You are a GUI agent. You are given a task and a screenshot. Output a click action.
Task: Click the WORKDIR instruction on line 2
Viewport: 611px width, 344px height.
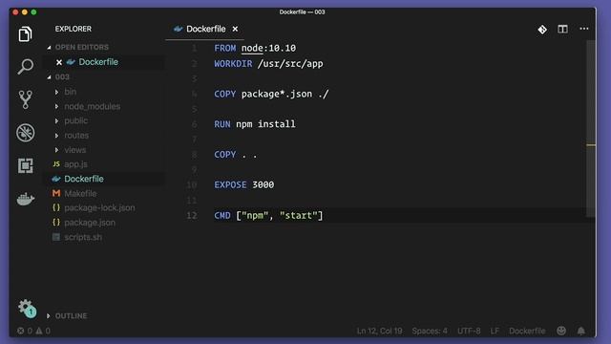[233, 64]
